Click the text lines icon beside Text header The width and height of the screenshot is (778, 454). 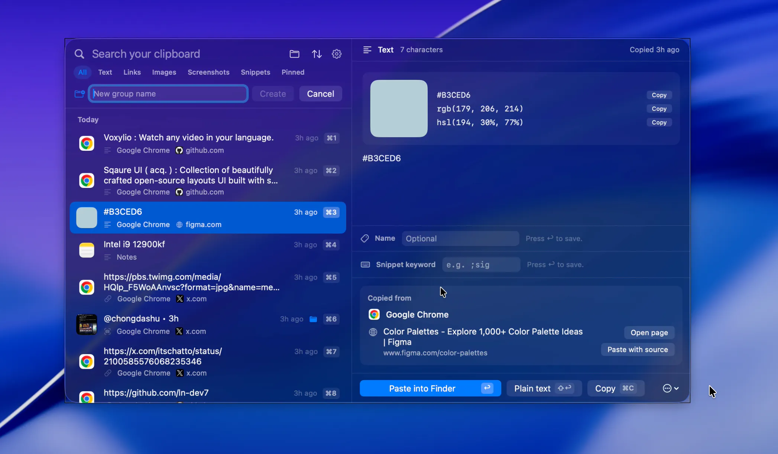(367, 50)
